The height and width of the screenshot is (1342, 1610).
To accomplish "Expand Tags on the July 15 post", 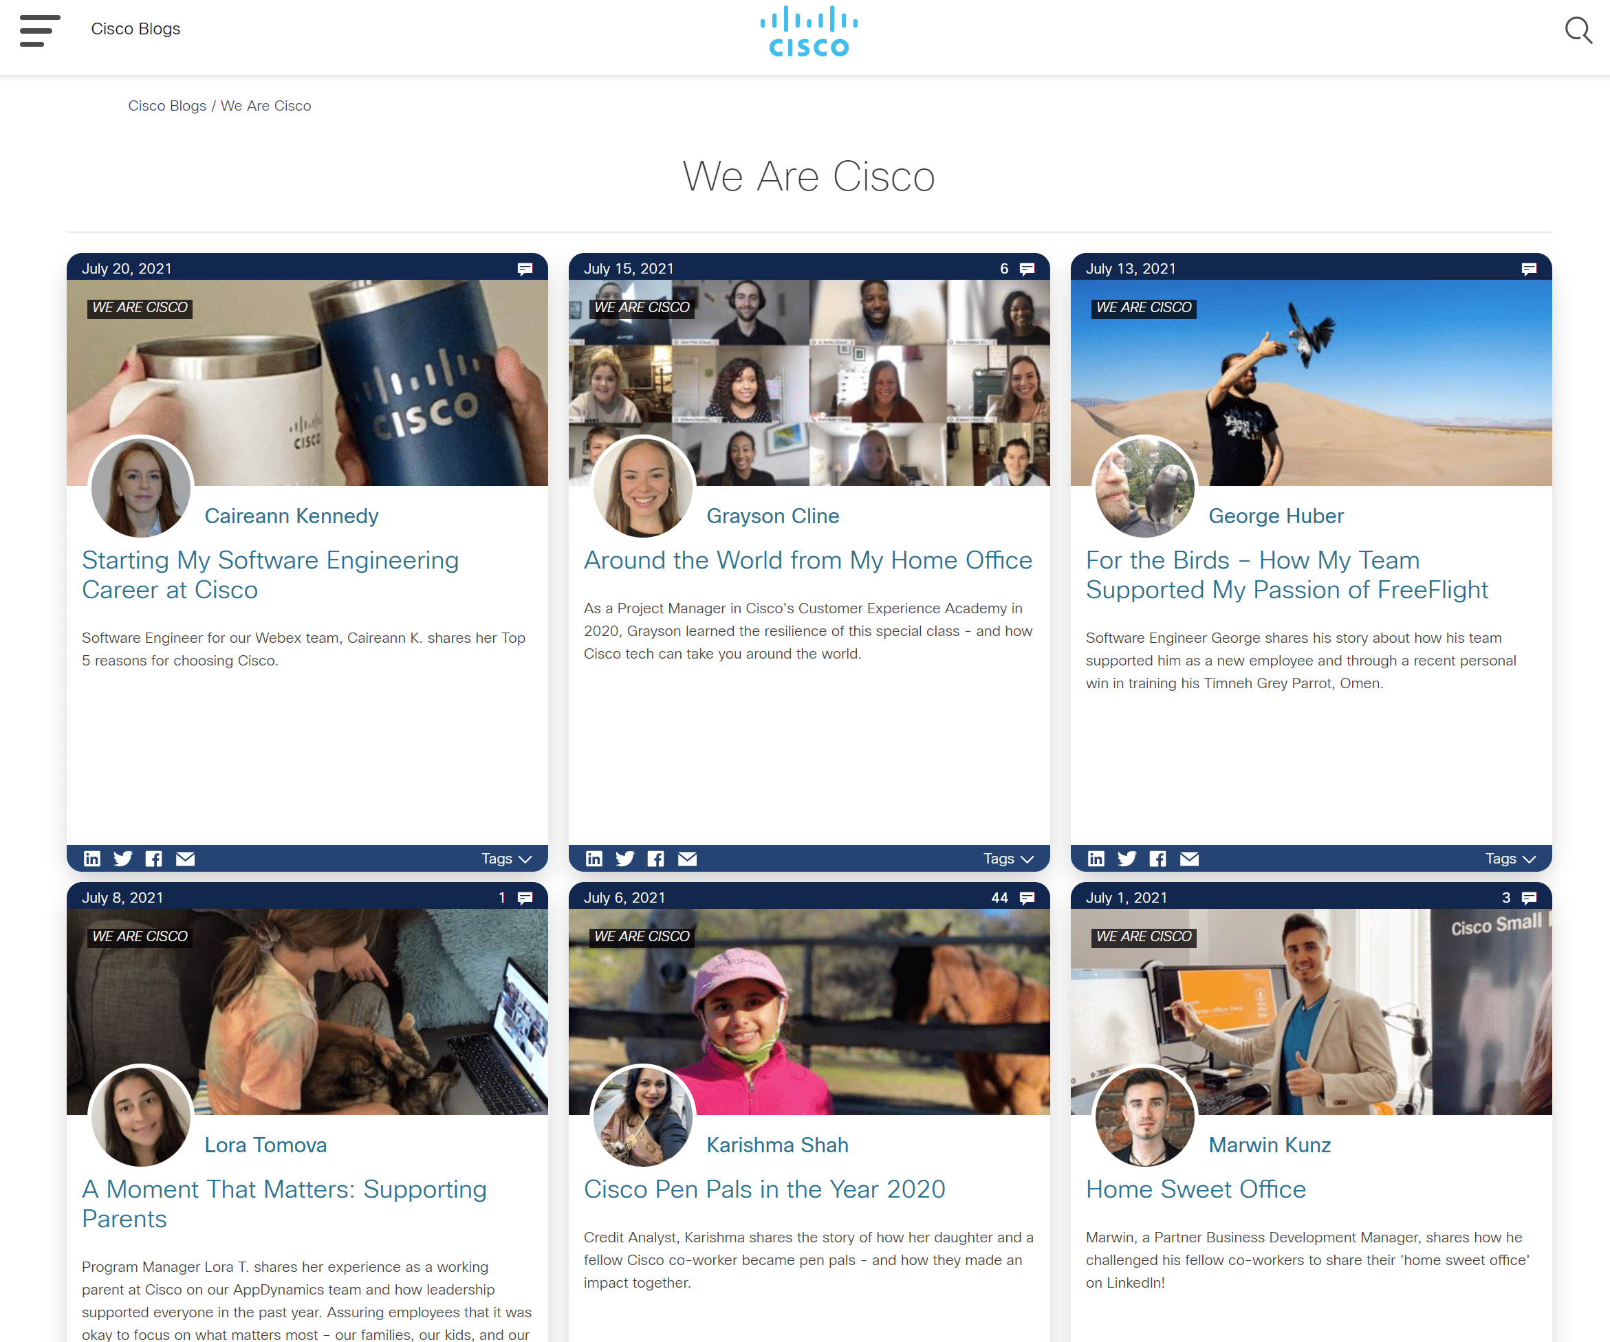I will click(1009, 859).
